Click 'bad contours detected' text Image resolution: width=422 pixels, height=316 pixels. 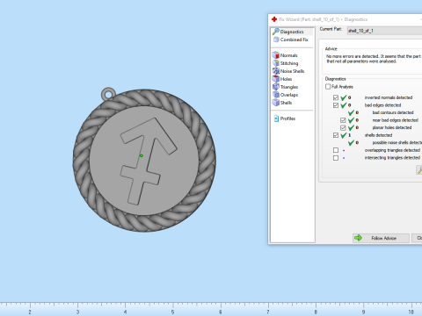[x=393, y=112]
